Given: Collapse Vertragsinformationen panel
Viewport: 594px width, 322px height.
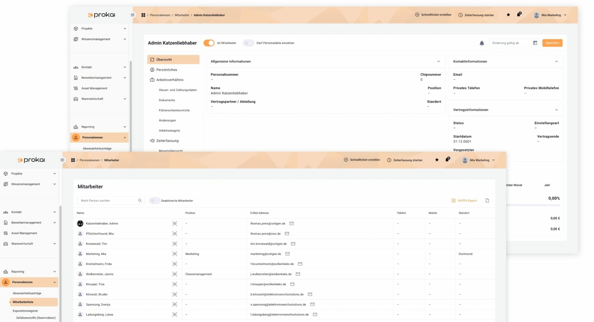Looking at the screenshot, I should (556, 110).
